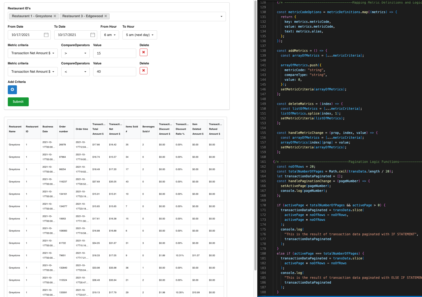Select the Order time column header

tap(82, 129)
